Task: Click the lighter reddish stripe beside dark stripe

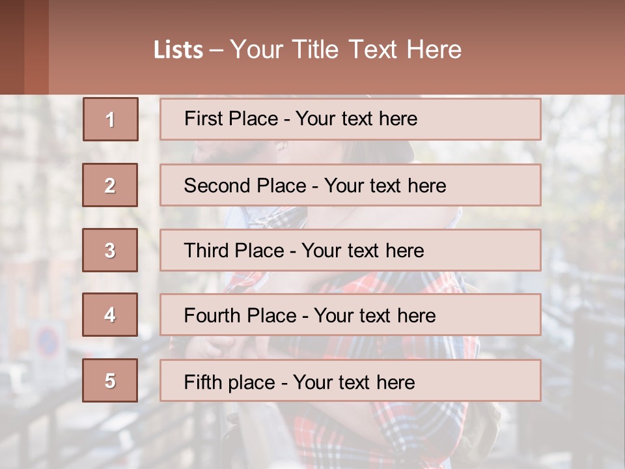Action: 36,47
